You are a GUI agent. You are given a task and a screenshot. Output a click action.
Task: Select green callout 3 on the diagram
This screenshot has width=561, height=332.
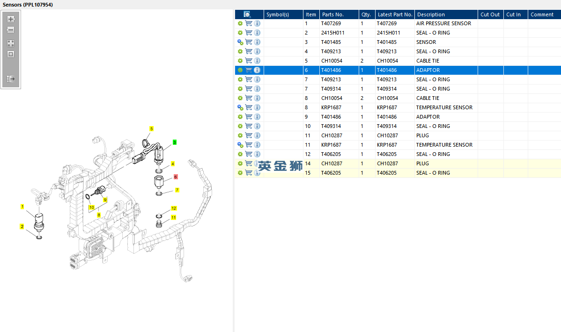175,142
